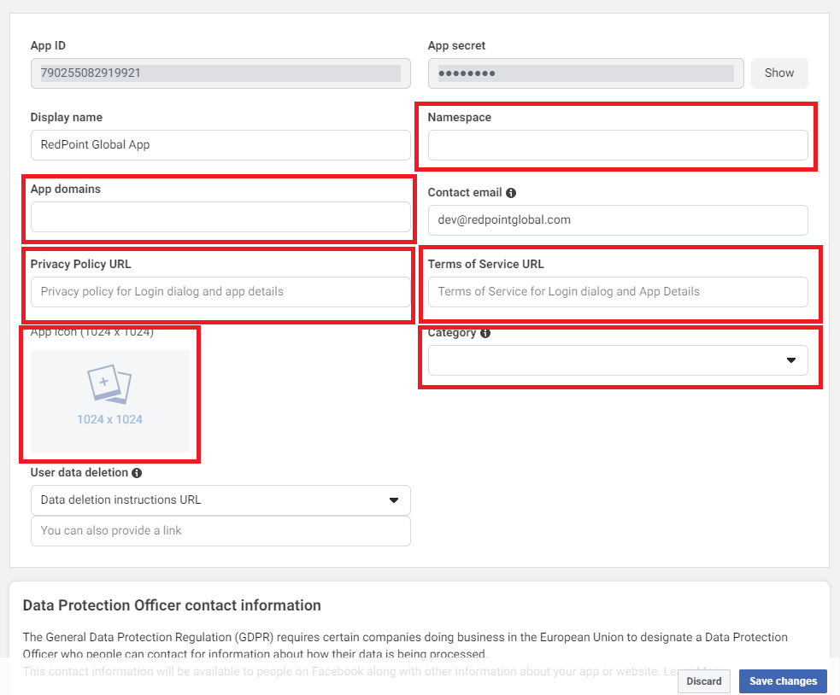This screenshot has width=840, height=695.
Task: Expand the Data deletion instructions URL dropdown
Action: point(220,500)
